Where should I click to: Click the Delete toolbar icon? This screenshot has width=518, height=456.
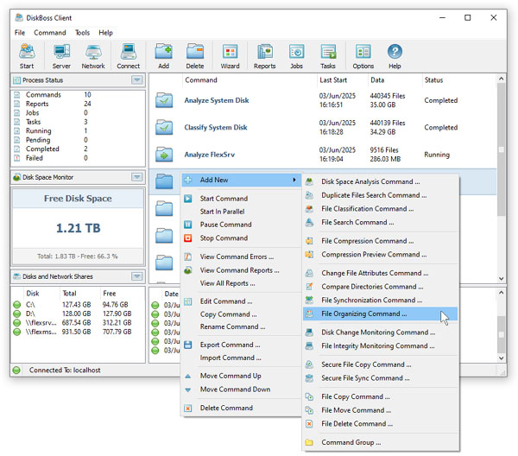(x=195, y=56)
